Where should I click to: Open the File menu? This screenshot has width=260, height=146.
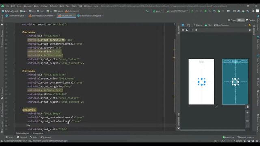(x=7, y=6)
